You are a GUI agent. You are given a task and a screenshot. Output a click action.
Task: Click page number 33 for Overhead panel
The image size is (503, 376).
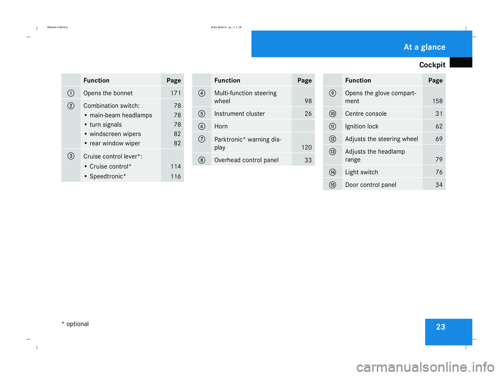pos(308,160)
